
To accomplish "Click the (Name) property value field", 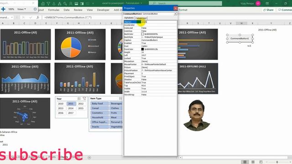I will click(159, 22).
